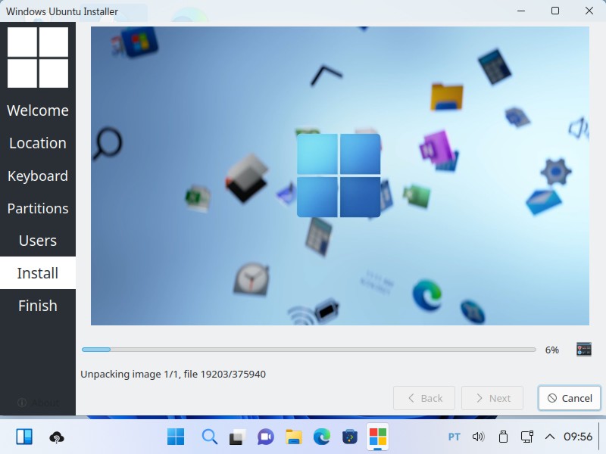
Task: Click the Back button
Action: (424, 398)
